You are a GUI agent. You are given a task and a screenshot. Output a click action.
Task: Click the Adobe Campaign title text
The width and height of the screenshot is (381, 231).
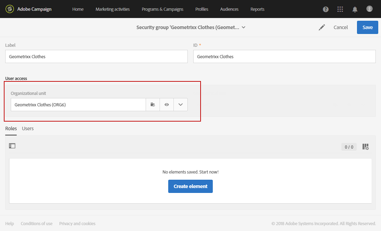coord(34,9)
